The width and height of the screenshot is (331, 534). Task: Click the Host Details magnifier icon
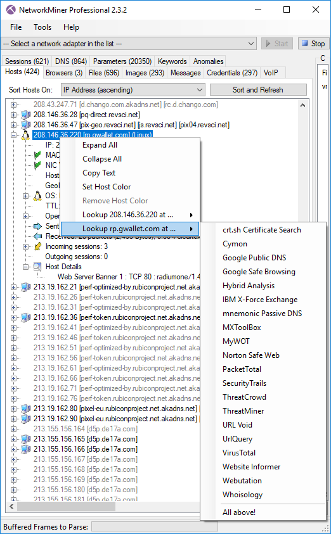point(37,267)
